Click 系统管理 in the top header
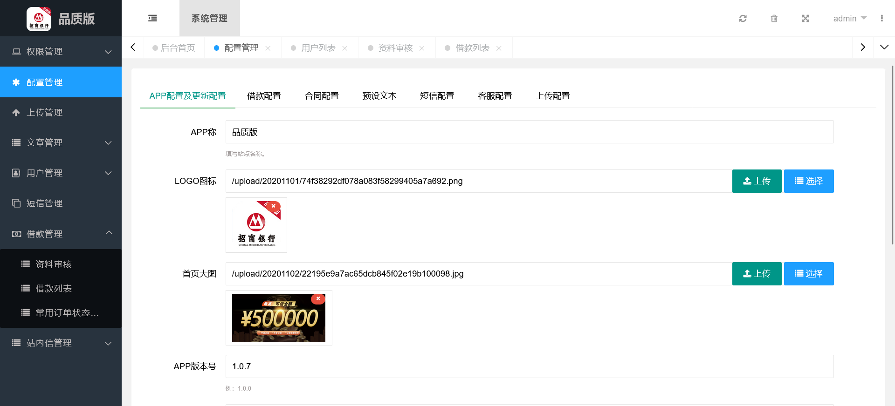The height and width of the screenshot is (406, 895). 209,18
